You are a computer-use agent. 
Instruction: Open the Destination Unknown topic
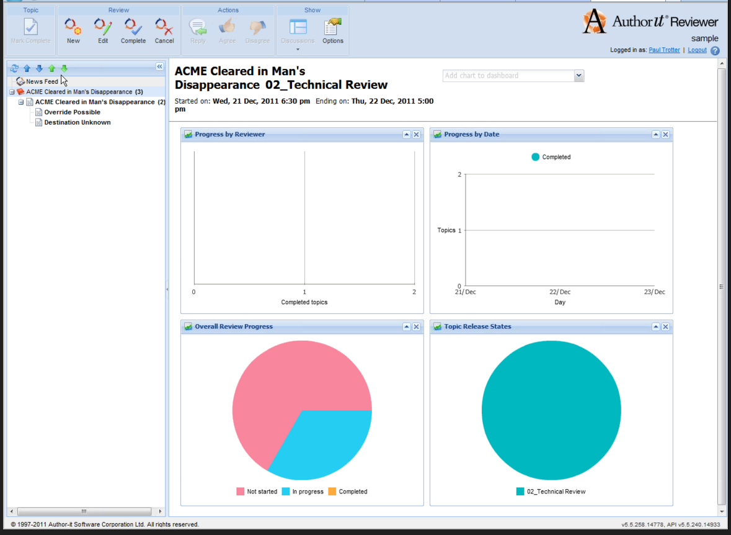pos(78,122)
